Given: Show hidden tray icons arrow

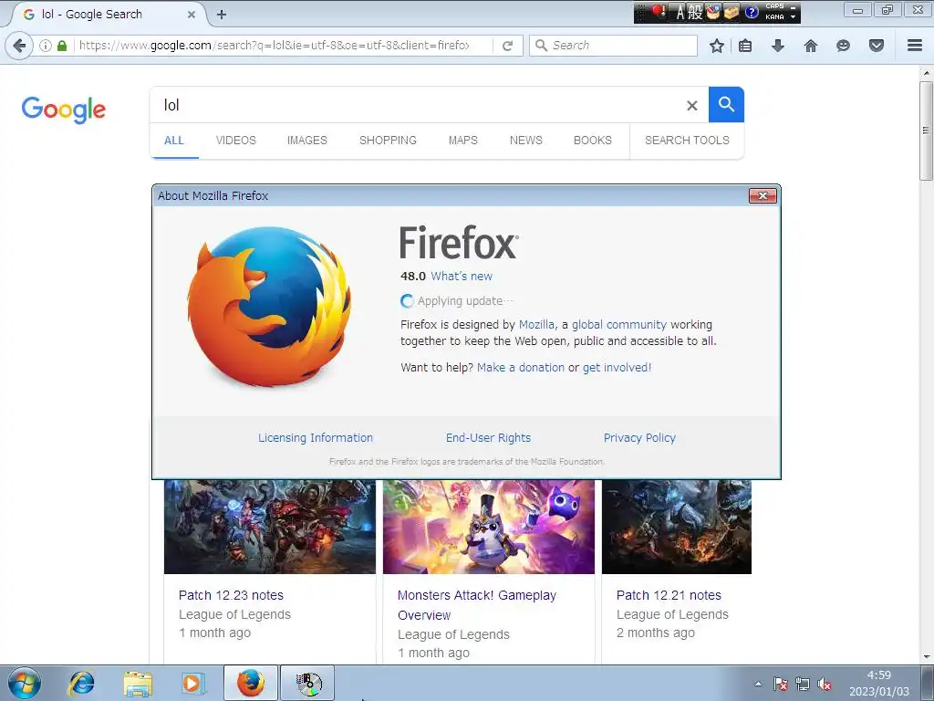Looking at the screenshot, I should tap(758, 685).
